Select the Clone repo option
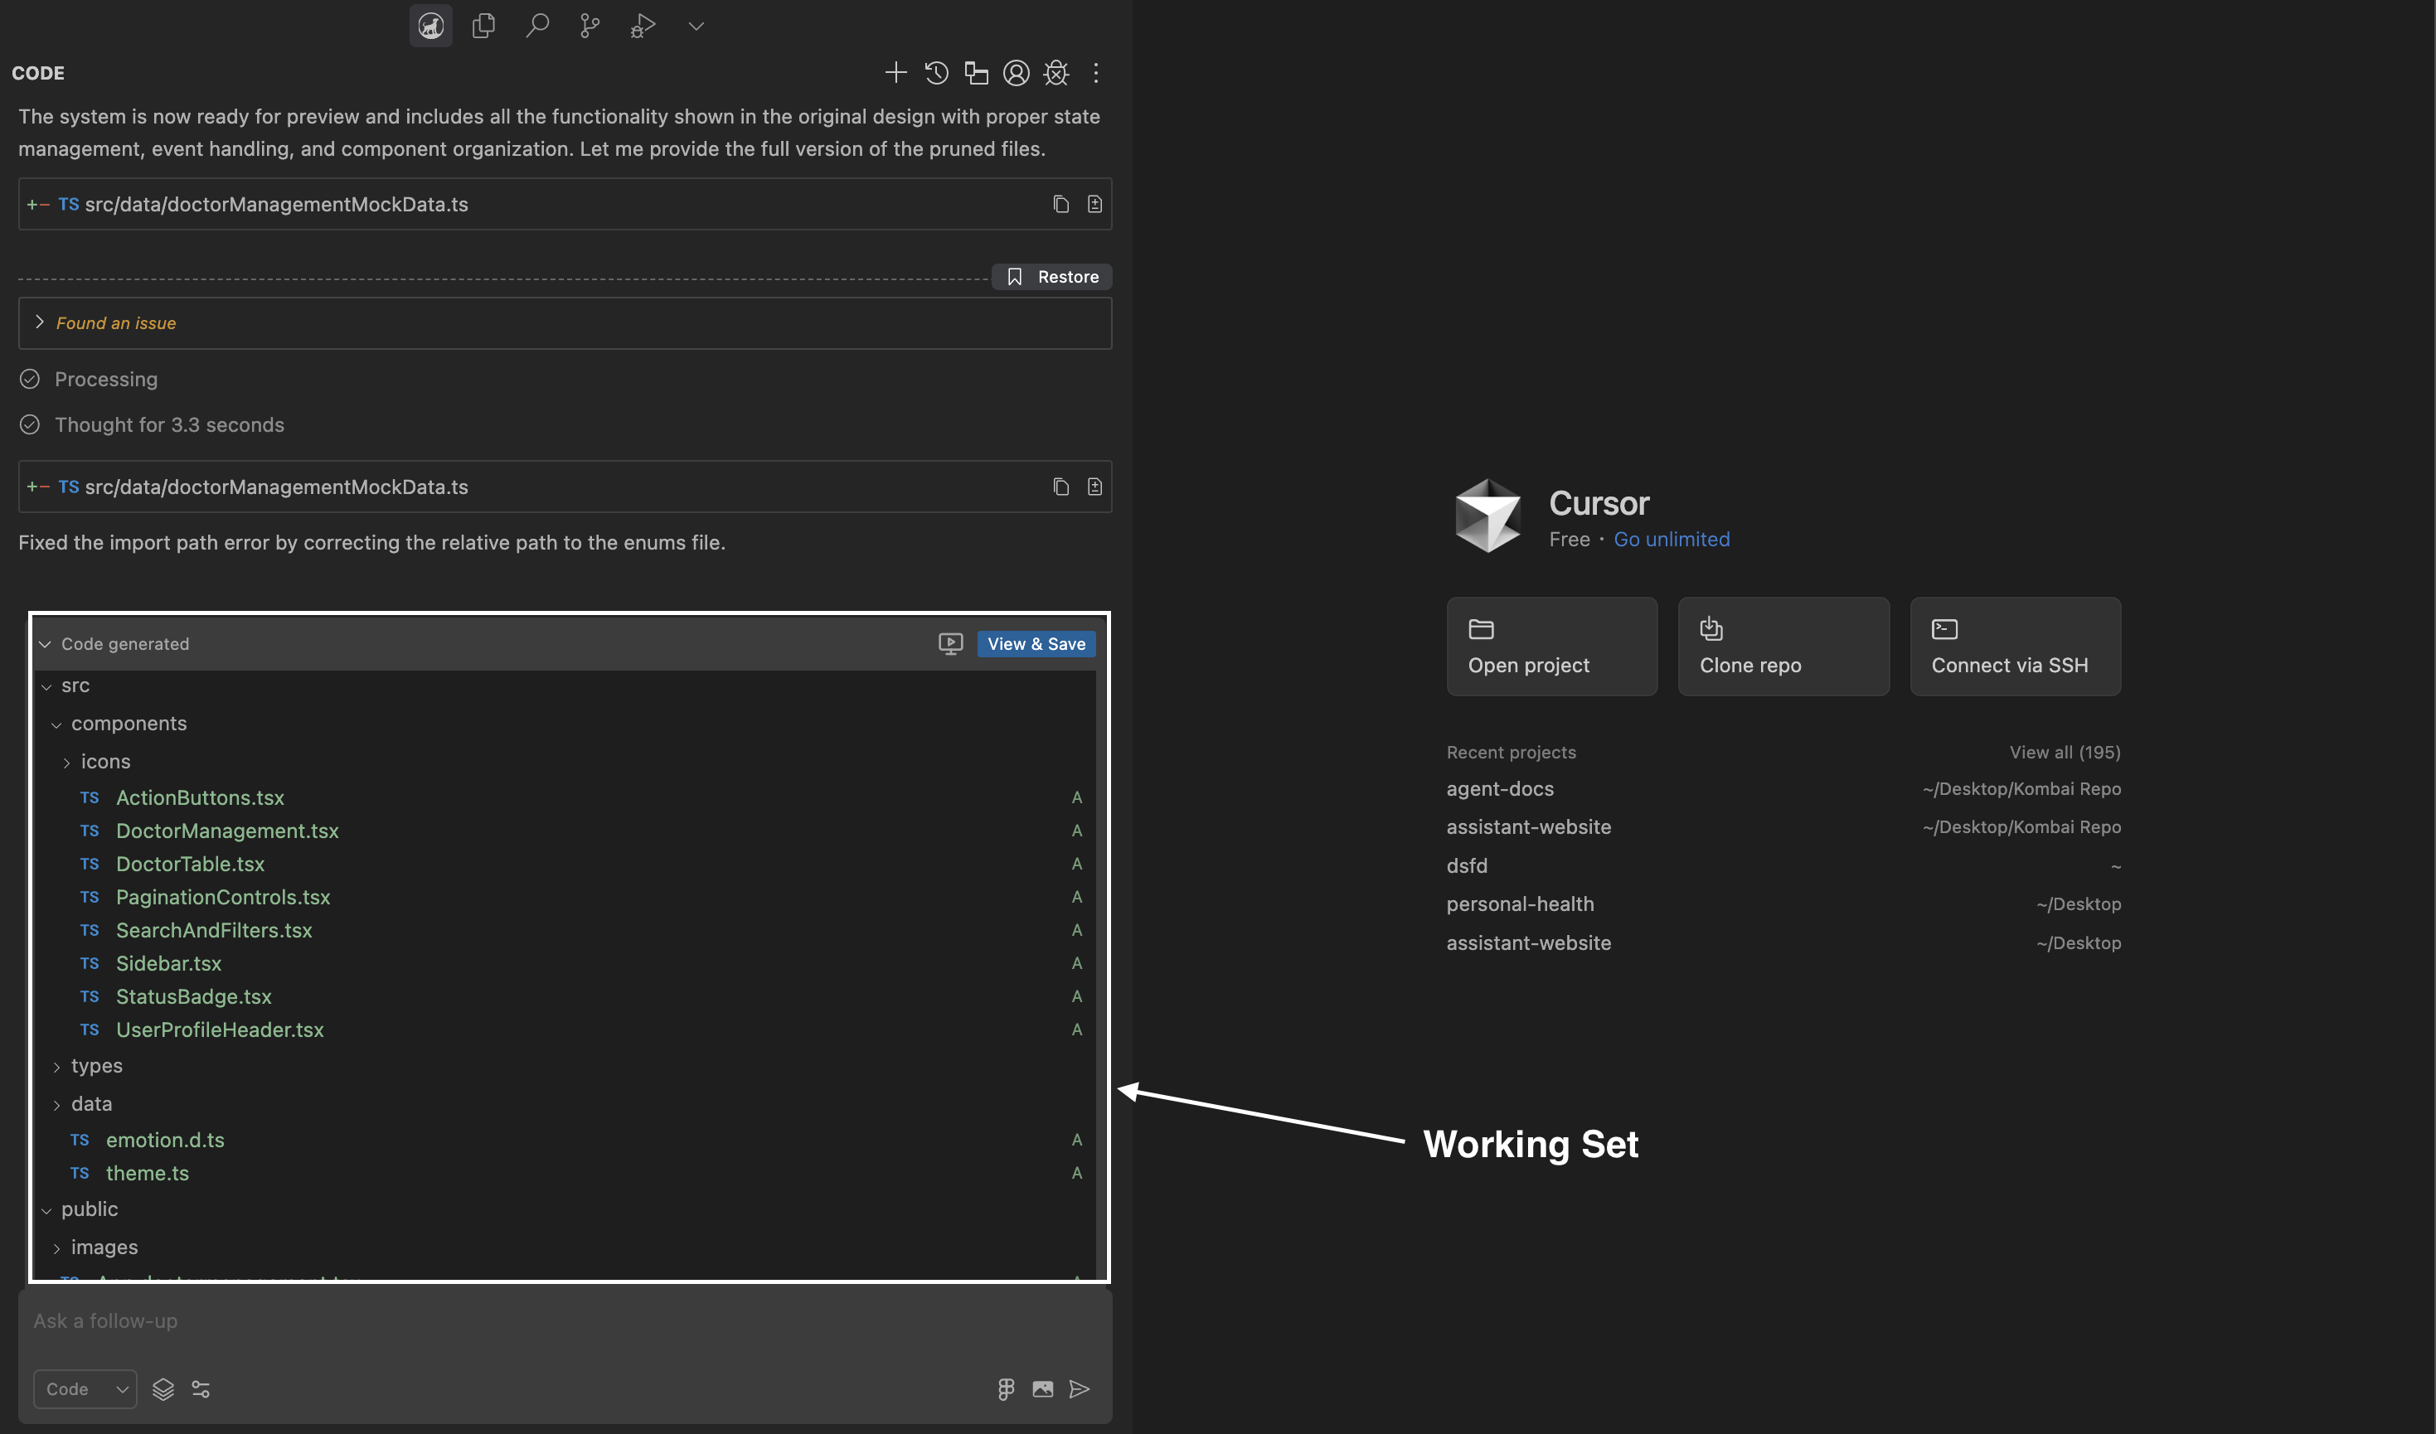Image resolution: width=2436 pixels, height=1434 pixels. point(1783,647)
